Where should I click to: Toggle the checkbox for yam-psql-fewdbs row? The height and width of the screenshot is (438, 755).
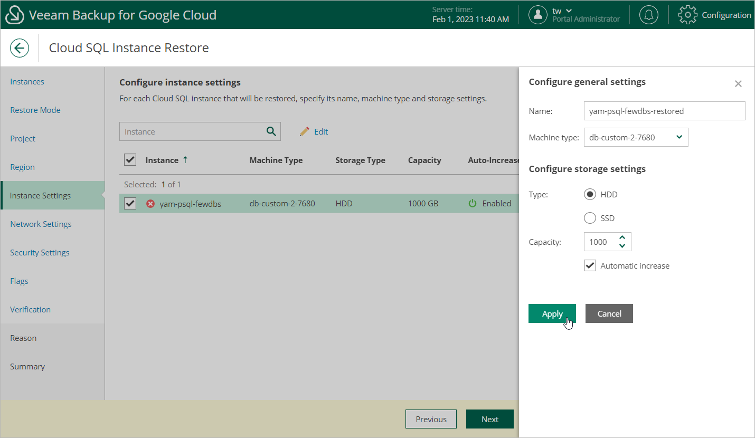pyautogui.click(x=130, y=203)
